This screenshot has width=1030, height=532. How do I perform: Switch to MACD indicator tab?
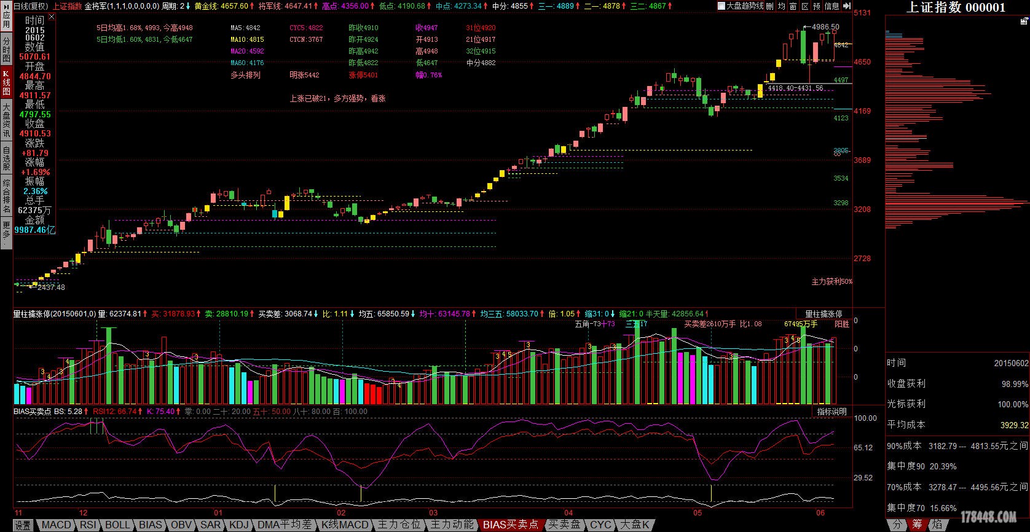[56, 525]
